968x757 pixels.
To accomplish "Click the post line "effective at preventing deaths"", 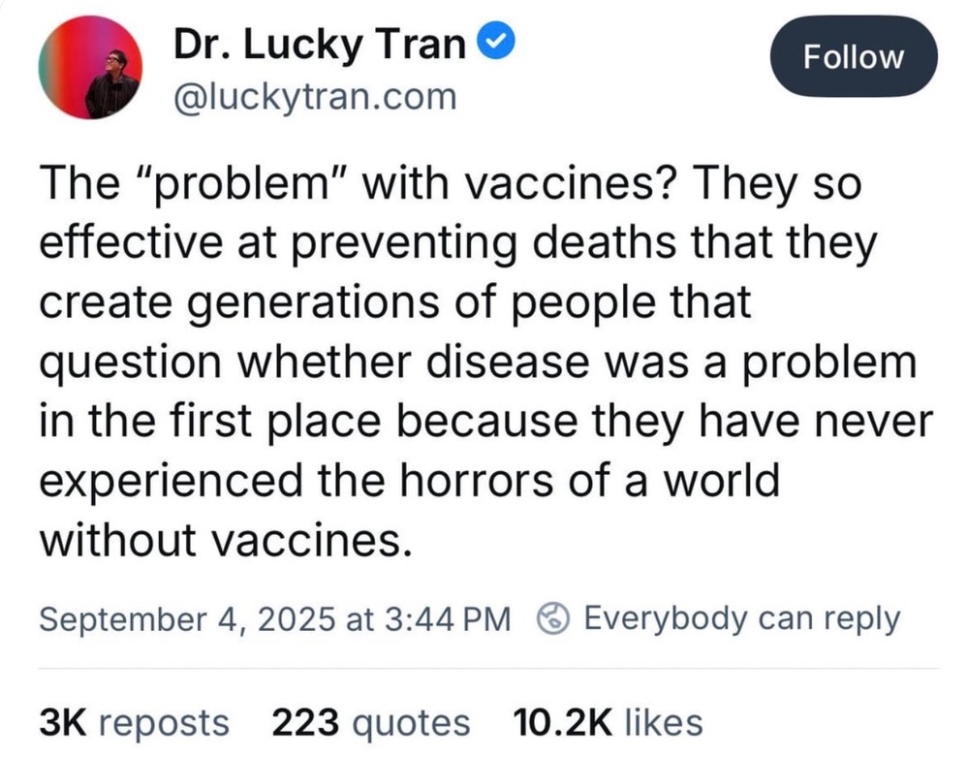I will point(456,245).
